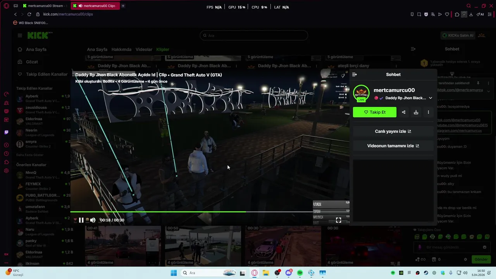Switch to channel Ana Sayfa tab
Image resolution: width=496 pixels, height=279 pixels.
click(97, 50)
